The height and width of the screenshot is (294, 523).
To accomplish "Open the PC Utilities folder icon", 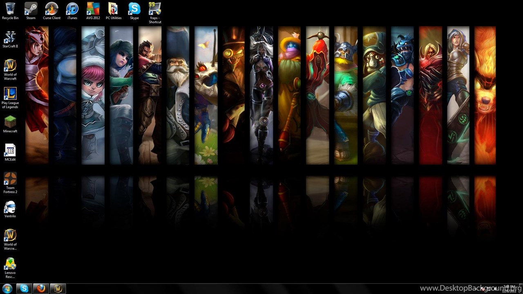I will point(113,9).
